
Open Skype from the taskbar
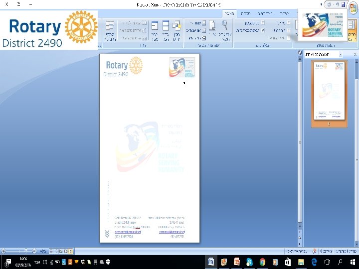pos(249,262)
